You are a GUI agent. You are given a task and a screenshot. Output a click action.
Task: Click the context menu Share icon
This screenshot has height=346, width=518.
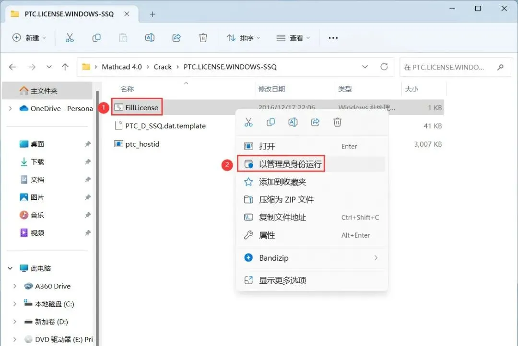[315, 122]
